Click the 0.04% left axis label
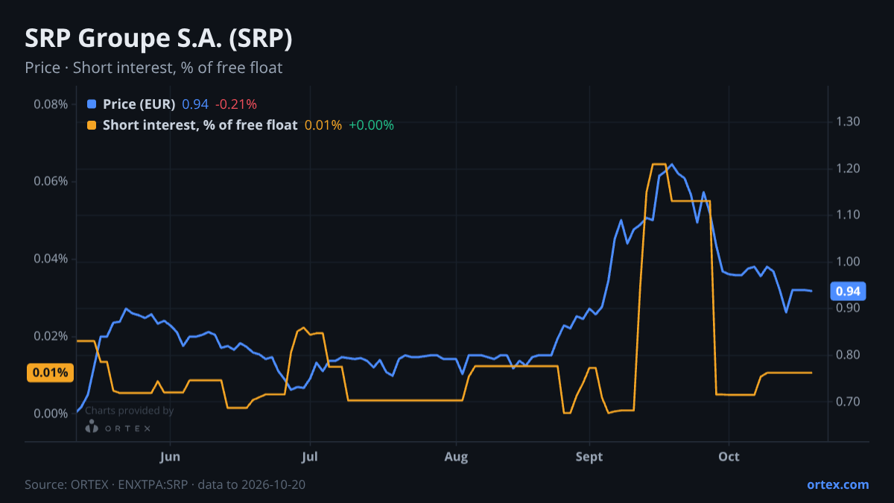This screenshot has height=503, width=894. 51,259
